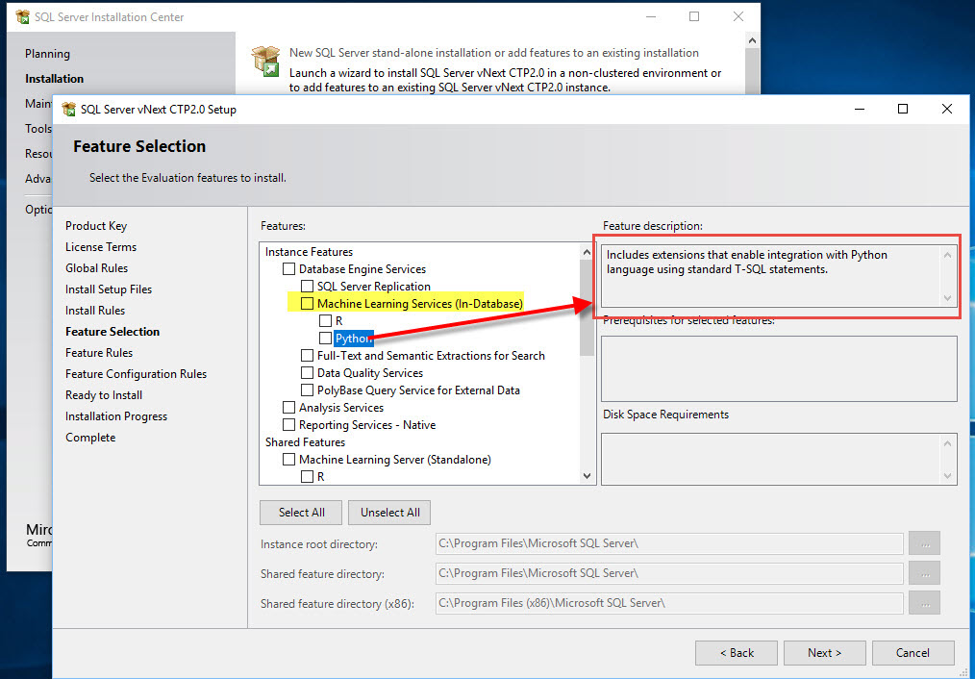
Task: Cancel the setup wizard
Action: click(912, 653)
